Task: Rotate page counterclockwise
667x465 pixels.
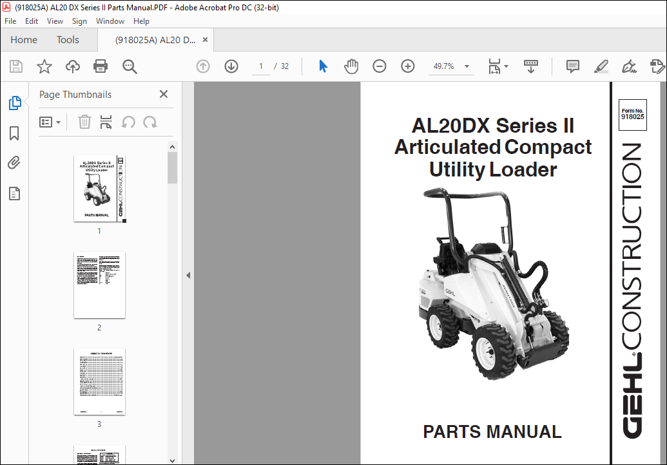Action: pos(128,122)
